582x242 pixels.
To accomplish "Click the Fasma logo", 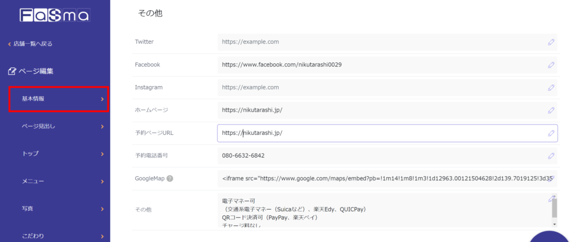I will point(55,15).
